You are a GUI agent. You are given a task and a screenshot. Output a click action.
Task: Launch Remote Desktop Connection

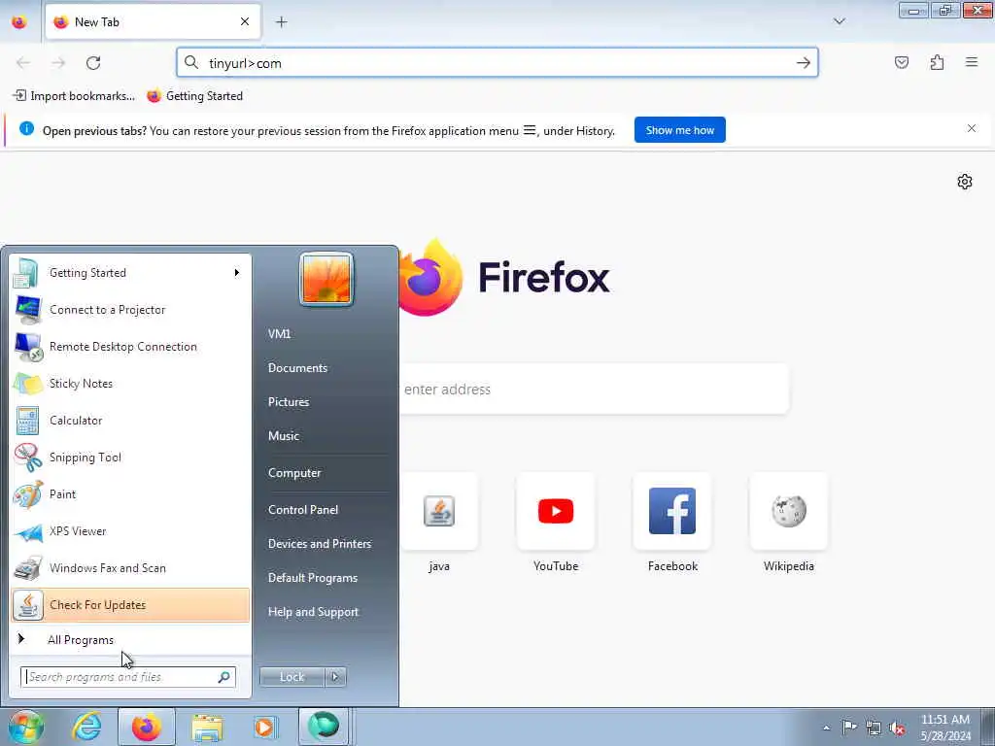pyautogui.click(x=130, y=347)
